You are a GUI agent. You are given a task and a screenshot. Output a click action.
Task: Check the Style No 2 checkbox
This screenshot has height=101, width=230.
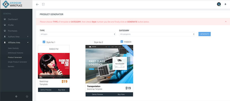click(91, 42)
